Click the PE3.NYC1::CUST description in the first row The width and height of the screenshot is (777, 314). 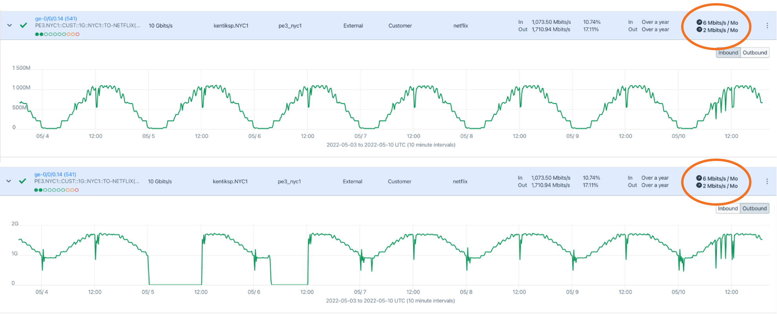click(88, 26)
